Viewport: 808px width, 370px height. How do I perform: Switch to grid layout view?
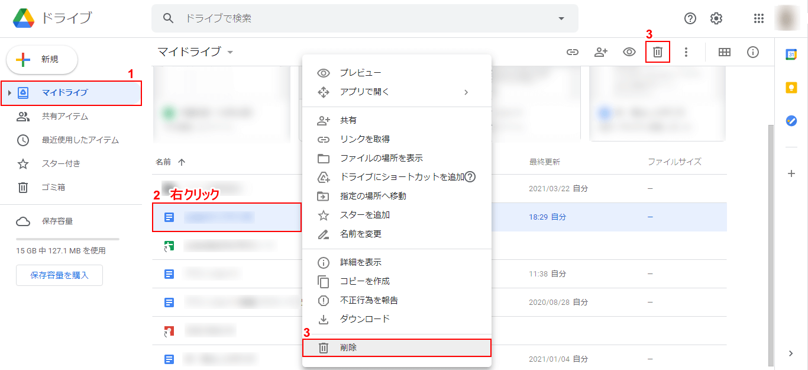click(724, 52)
